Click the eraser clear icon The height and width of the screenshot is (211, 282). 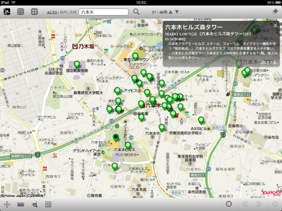275,12
